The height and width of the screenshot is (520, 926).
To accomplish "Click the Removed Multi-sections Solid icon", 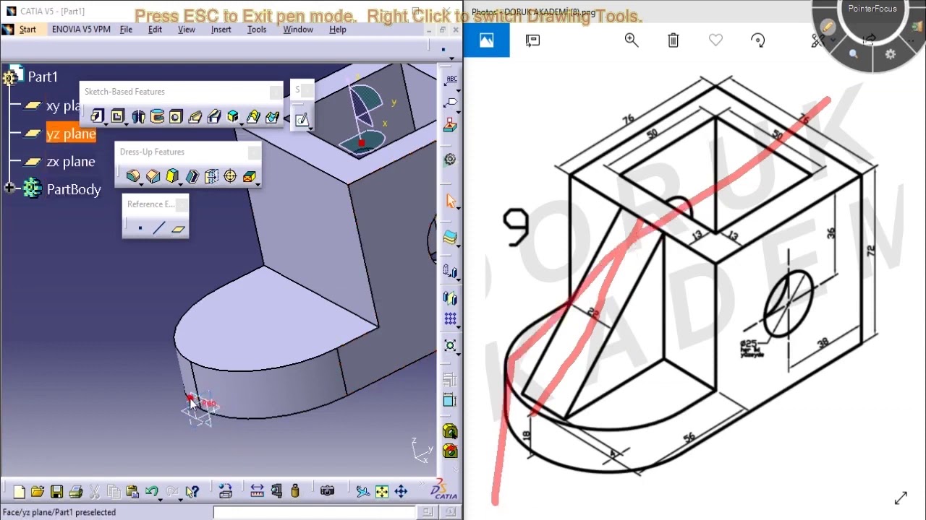I will 252,116.
